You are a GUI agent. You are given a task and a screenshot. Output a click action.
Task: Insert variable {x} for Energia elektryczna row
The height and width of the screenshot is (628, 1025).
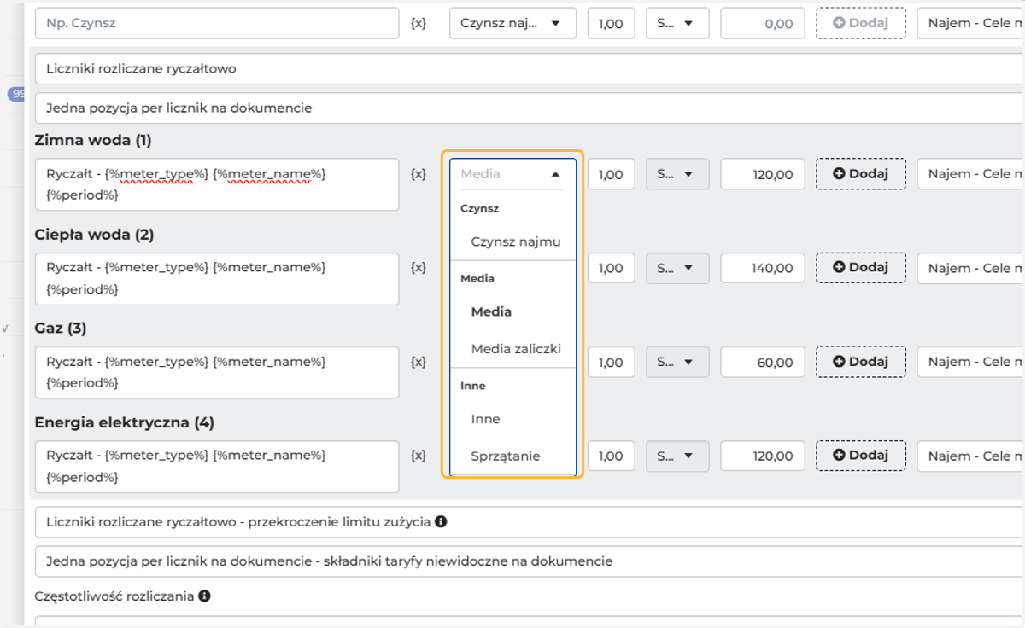(419, 456)
